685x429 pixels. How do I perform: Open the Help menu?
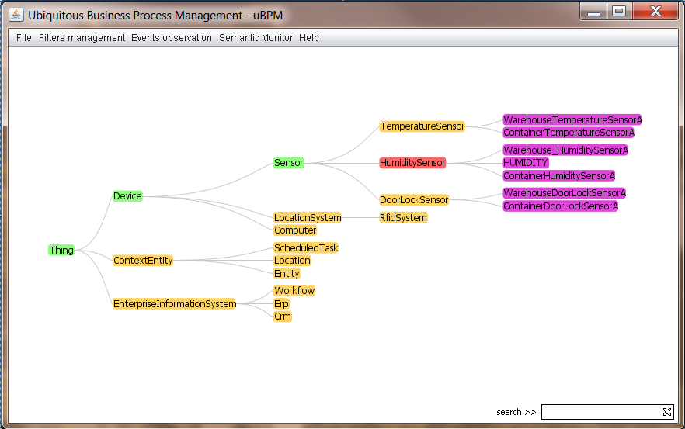pyautogui.click(x=309, y=38)
